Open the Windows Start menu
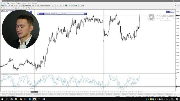180x101 pixels. coord(2,99)
